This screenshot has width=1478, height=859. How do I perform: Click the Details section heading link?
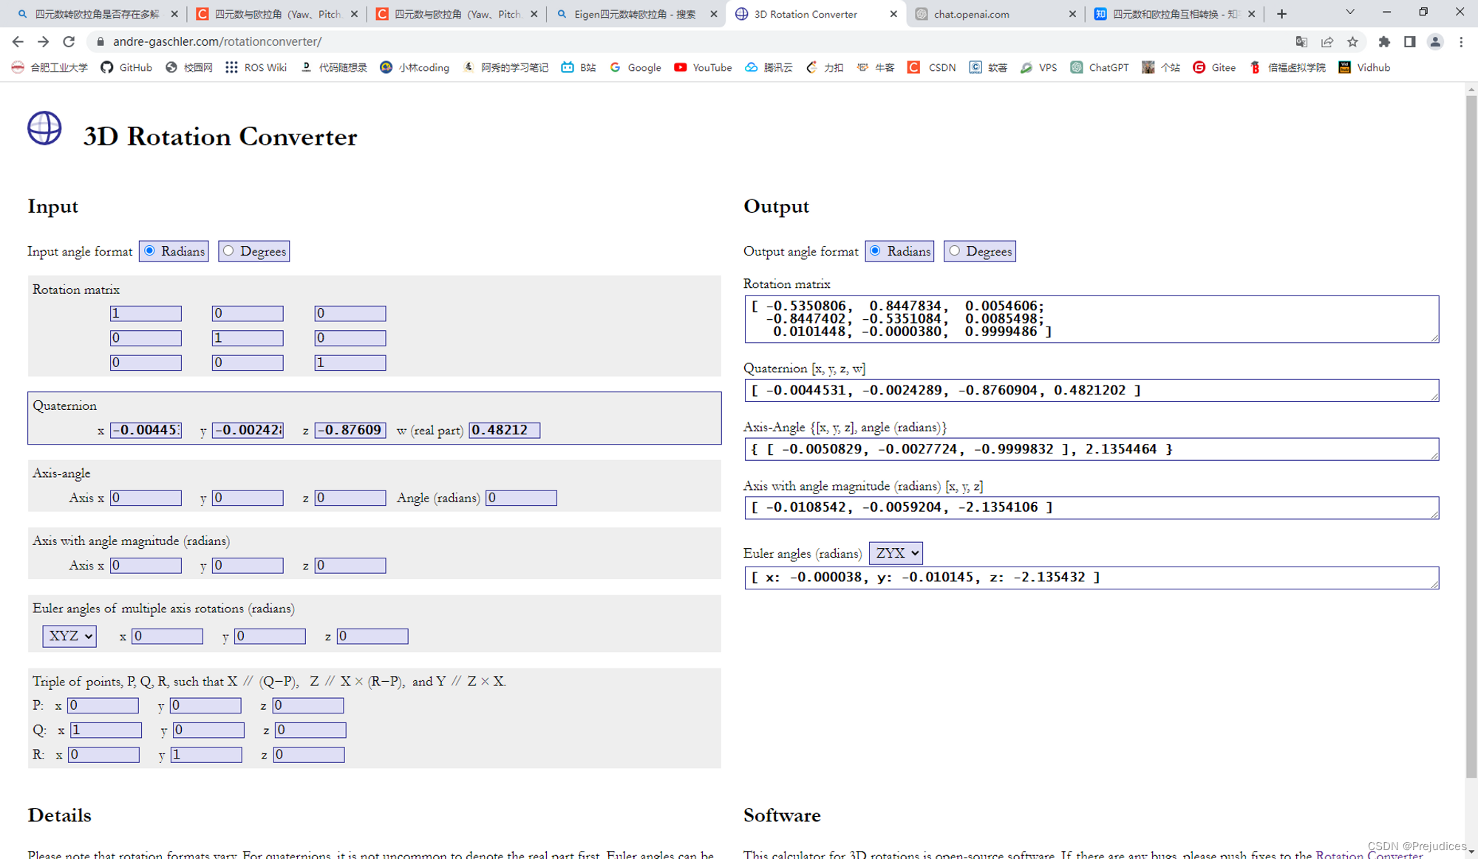(x=58, y=815)
